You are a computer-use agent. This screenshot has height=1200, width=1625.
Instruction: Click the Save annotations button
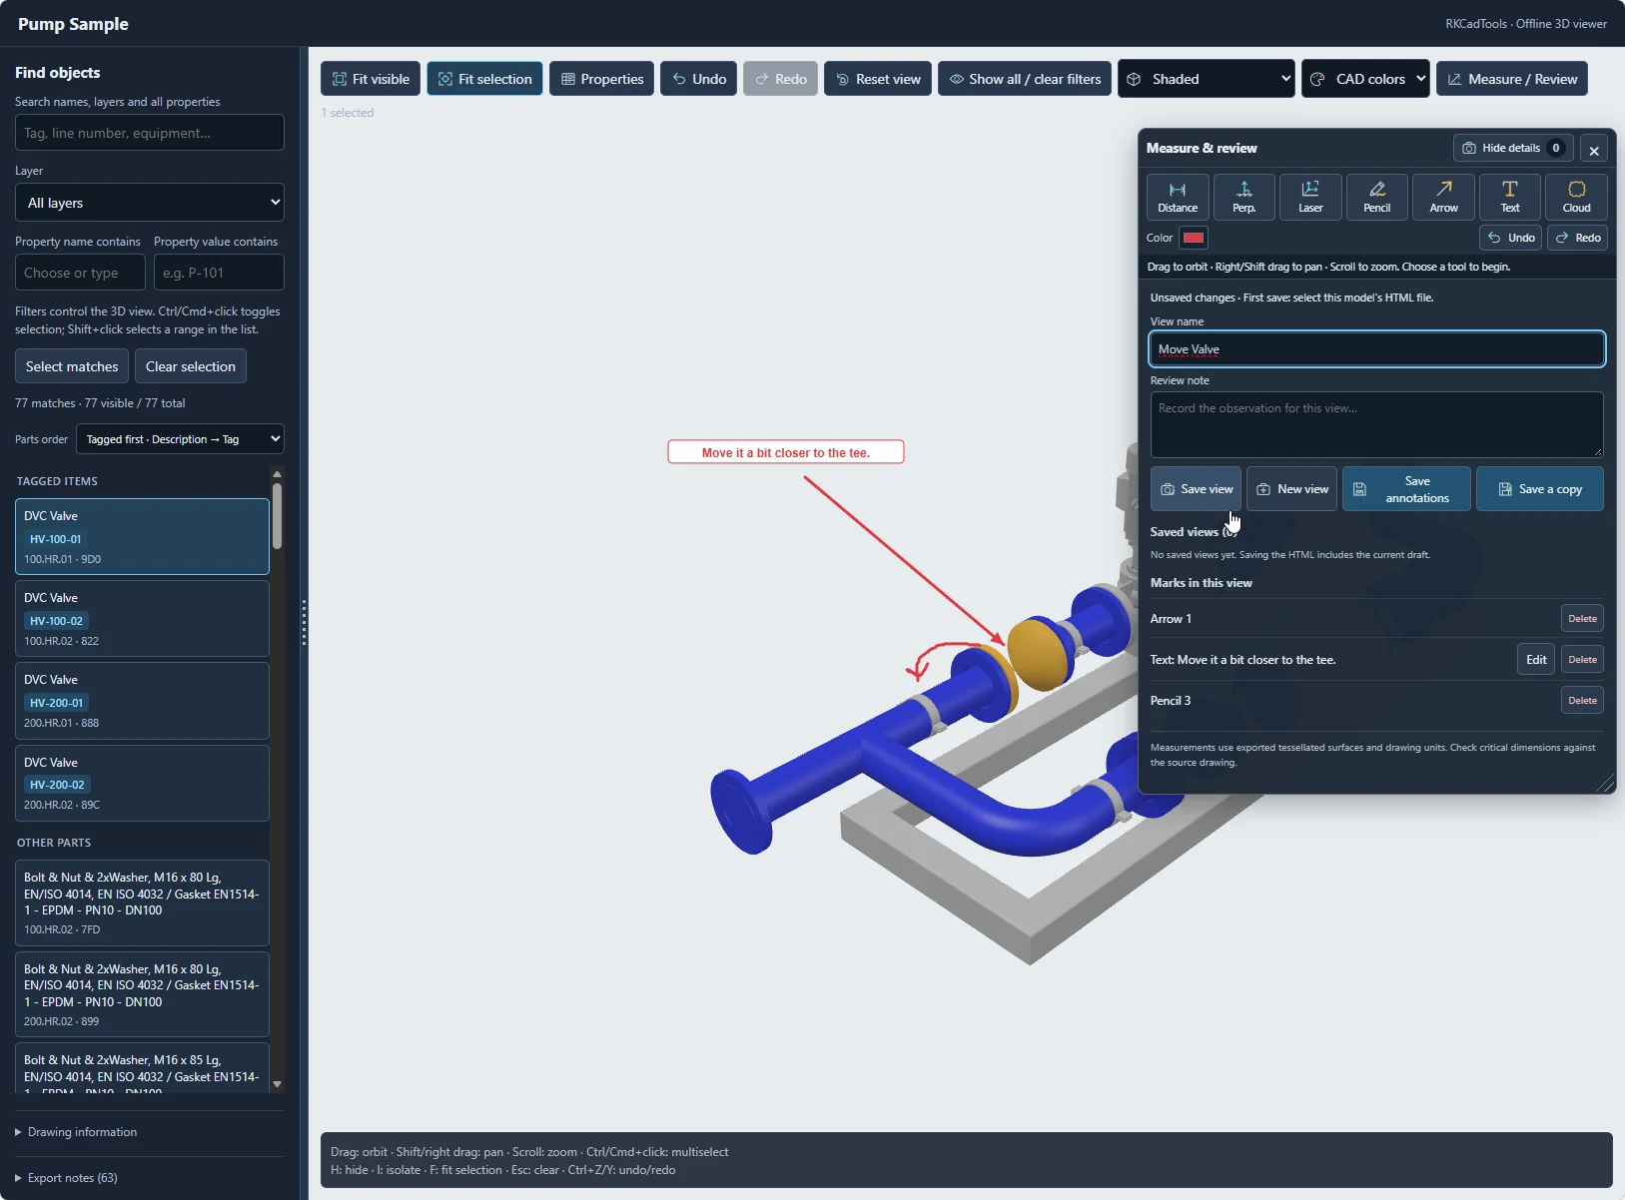coord(1406,489)
